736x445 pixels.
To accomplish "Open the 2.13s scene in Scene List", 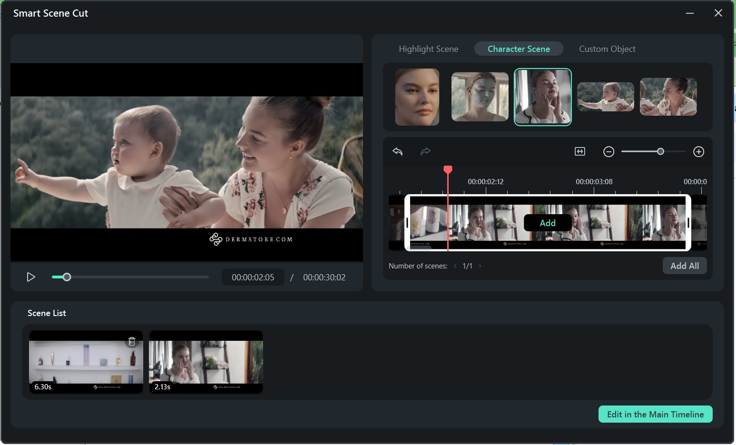I will (206, 362).
